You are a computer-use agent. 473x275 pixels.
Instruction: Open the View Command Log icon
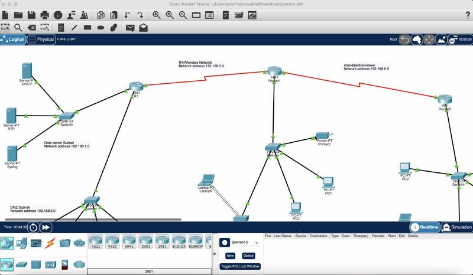225,15
